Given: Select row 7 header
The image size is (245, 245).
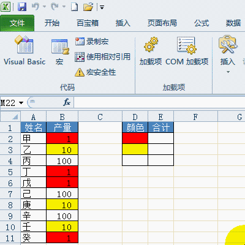Looking at the screenshot, I should (x=10, y=194).
